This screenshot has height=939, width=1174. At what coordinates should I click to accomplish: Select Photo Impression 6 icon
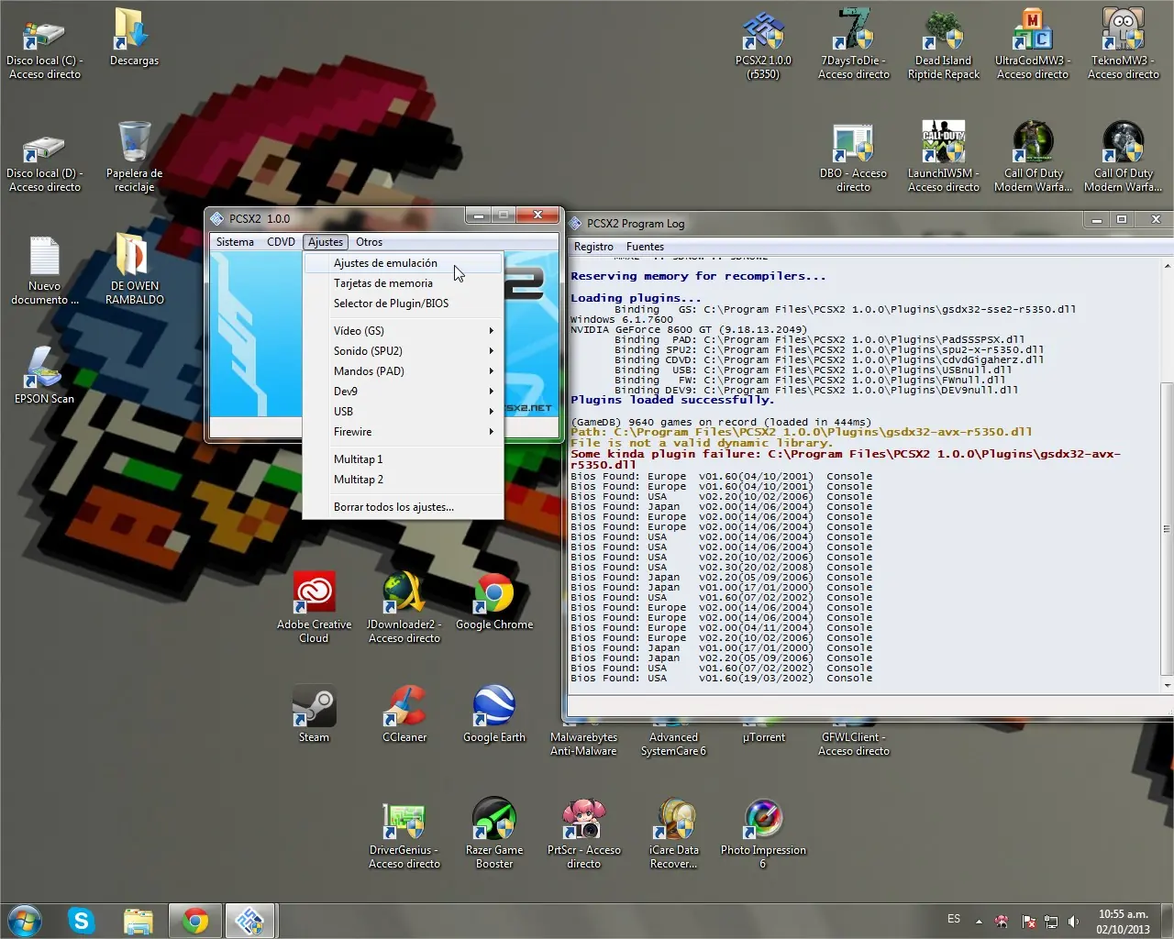pos(763,834)
